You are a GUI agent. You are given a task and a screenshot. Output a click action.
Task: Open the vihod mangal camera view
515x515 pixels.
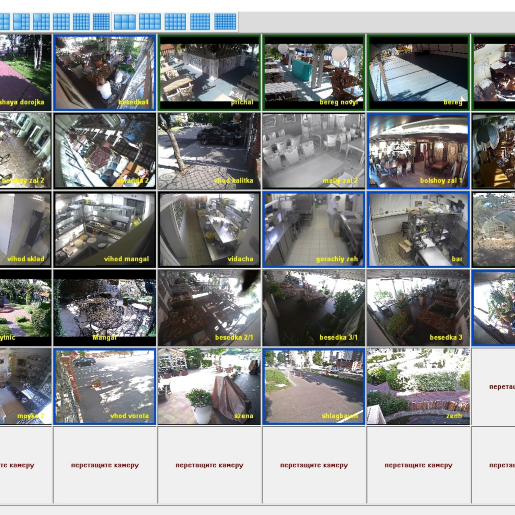(x=105, y=229)
